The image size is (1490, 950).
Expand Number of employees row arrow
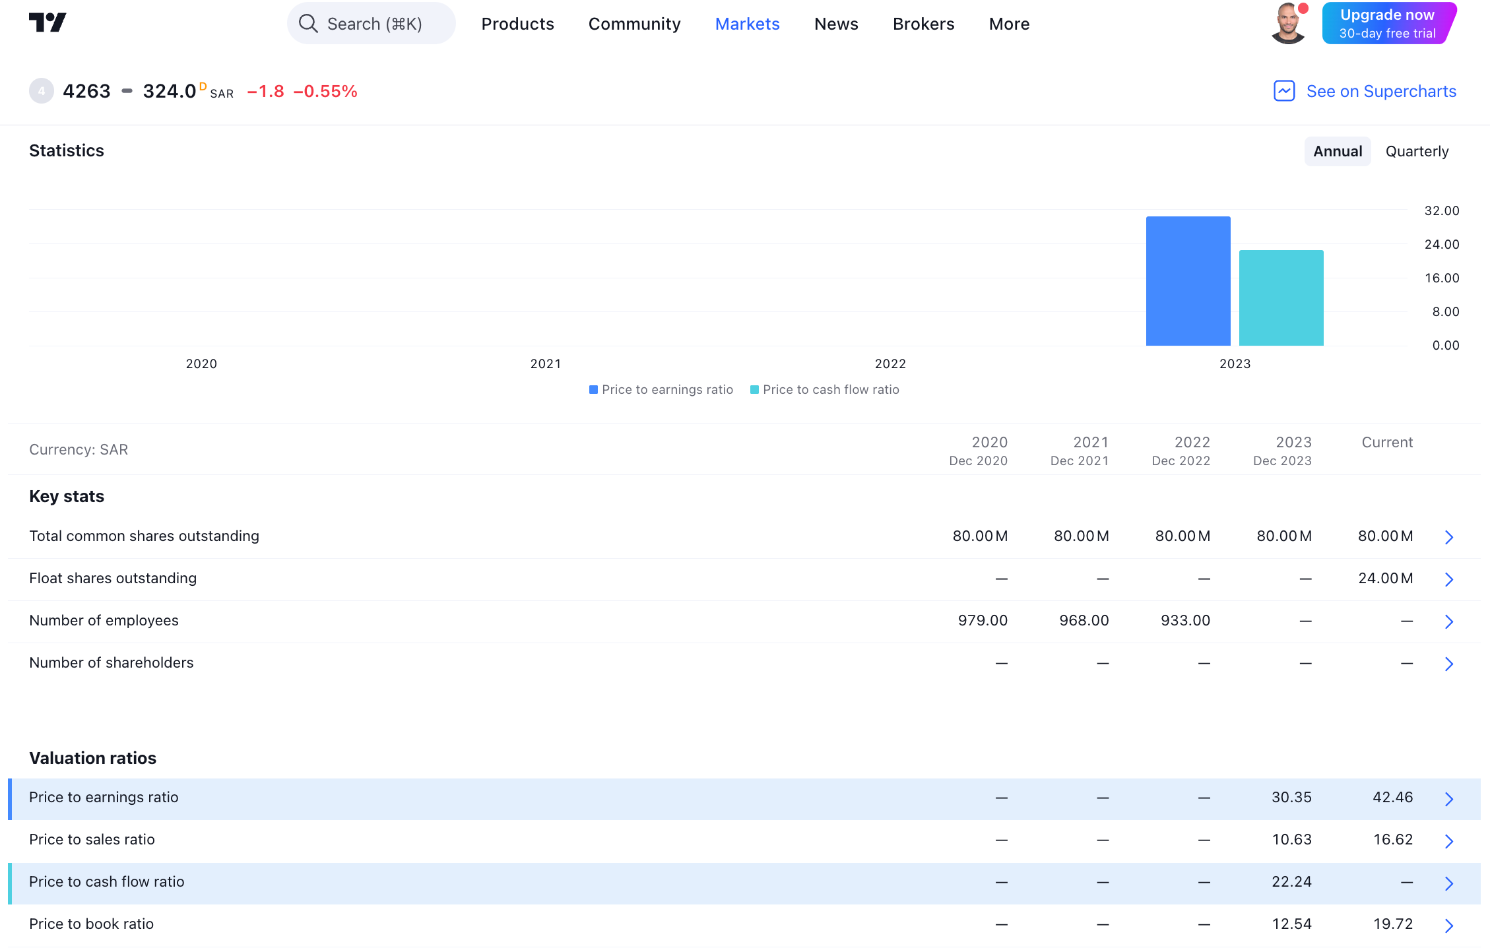pos(1448,621)
